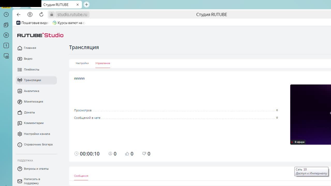This screenshot has height=186, width=331.
Task: Click the Трансляция page heading
Action: [84, 48]
